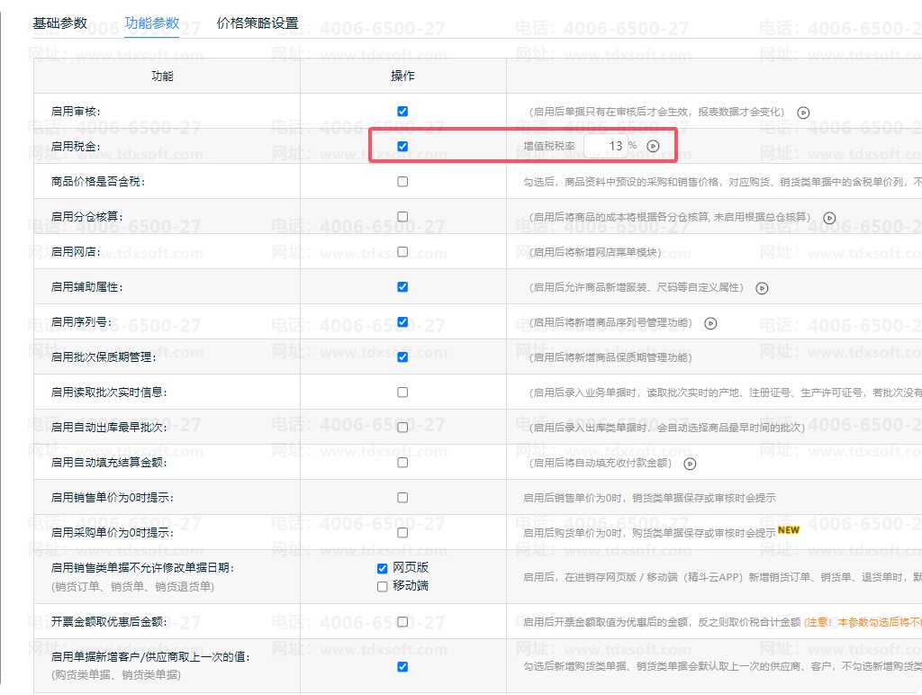Viewport: 922px width, 695px height.
Task: Play the tutorial video for 启用审核
Action: point(803,113)
